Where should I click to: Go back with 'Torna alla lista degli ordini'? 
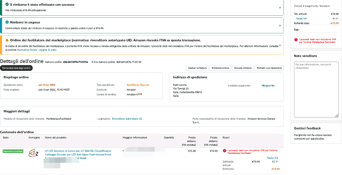click(17, 68)
